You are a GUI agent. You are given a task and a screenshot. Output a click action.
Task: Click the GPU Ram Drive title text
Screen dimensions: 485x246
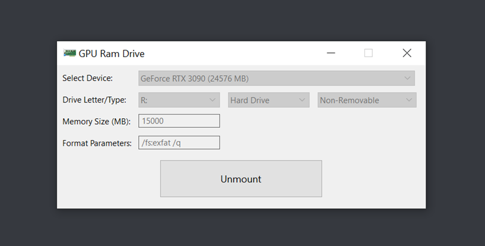click(112, 53)
